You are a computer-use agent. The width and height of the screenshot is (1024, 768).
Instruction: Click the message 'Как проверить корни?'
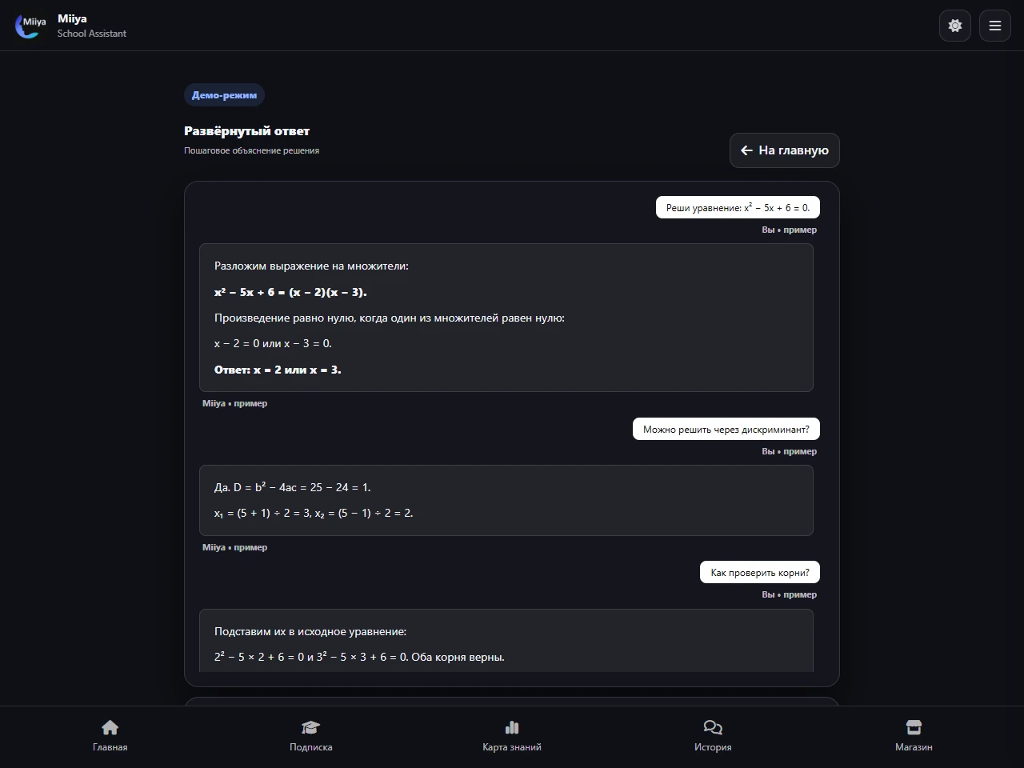pyautogui.click(x=760, y=573)
